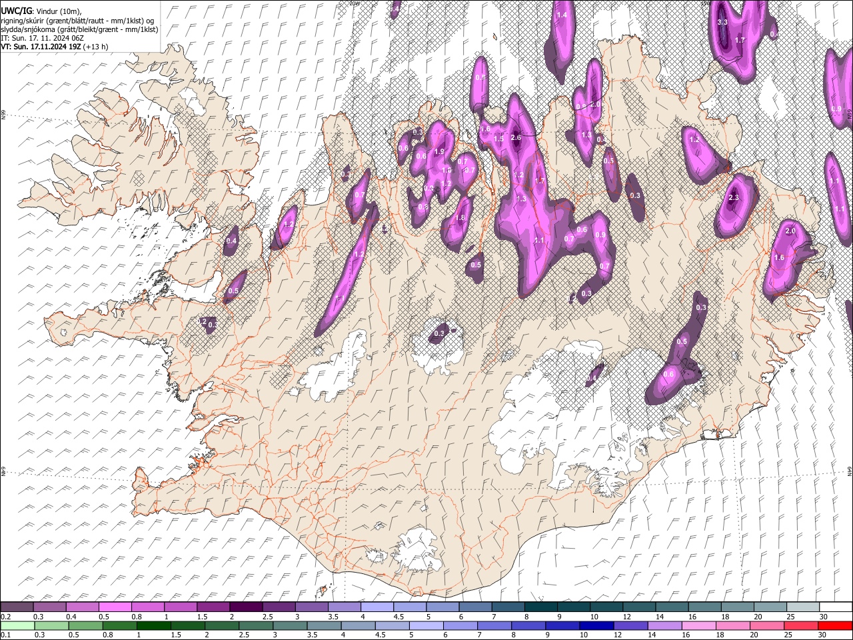Click the 3.3 precipitation value label

pos(722,22)
